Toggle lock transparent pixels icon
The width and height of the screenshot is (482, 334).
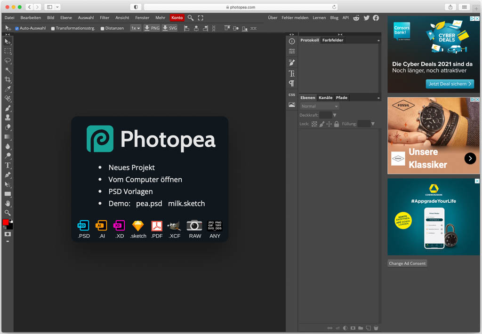314,124
